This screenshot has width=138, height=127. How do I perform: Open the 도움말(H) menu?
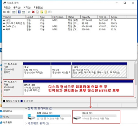pyautogui.click(x=38, y=7)
